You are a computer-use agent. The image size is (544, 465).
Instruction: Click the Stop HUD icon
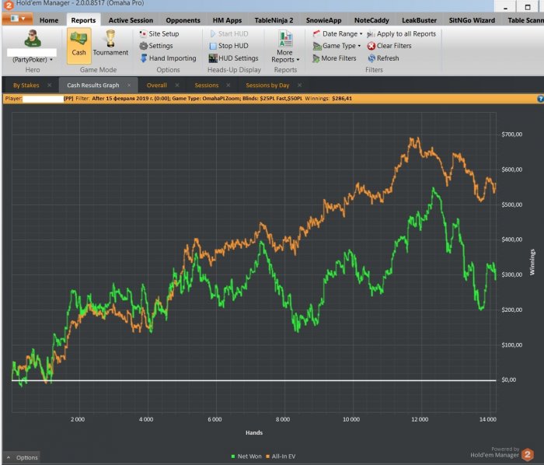(x=213, y=46)
